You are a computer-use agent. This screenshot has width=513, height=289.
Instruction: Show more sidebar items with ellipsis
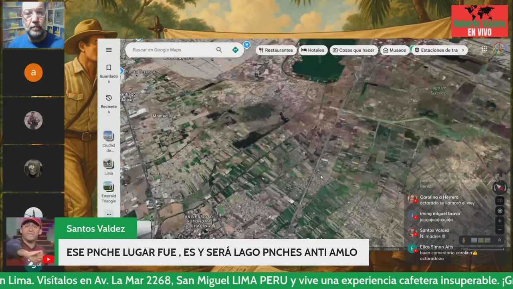point(109,214)
